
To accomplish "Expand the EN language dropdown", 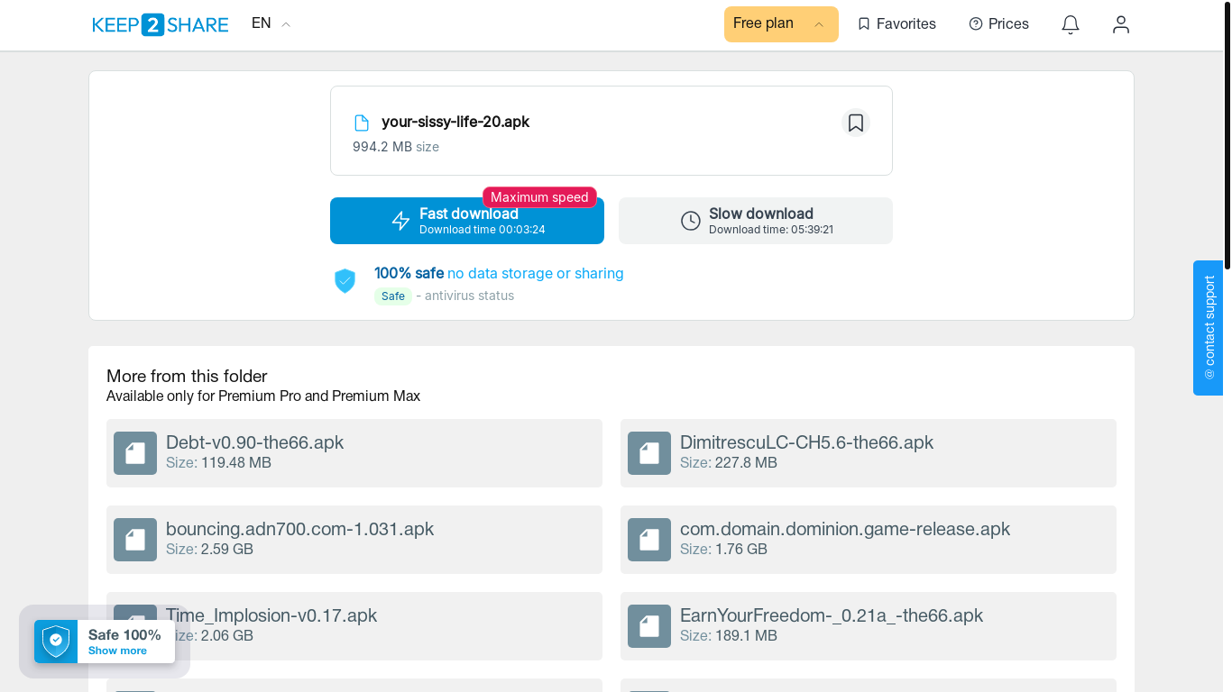I will point(271,23).
